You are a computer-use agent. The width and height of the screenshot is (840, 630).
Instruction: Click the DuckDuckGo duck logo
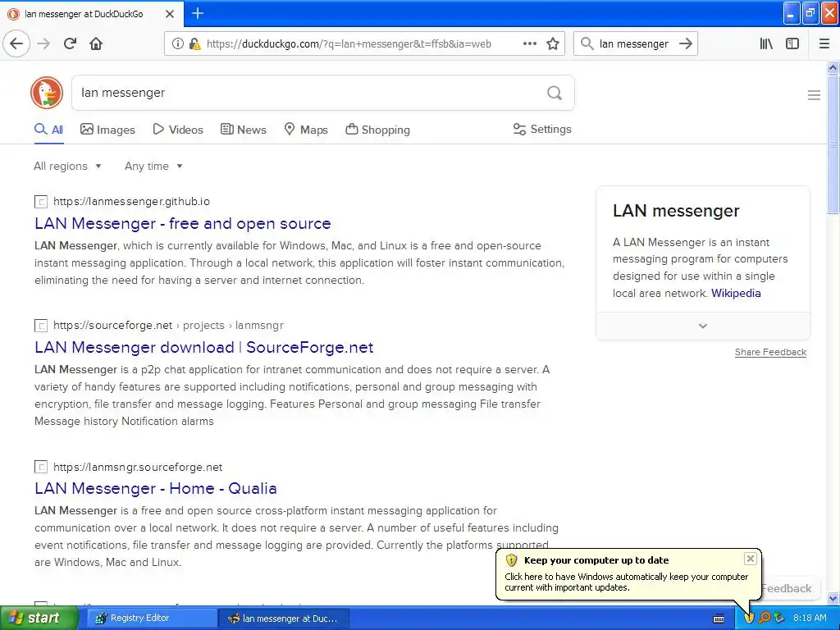pyautogui.click(x=47, y=93)
